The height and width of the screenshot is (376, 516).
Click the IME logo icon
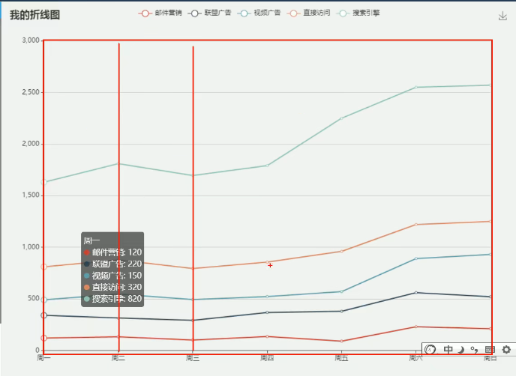click(430, 349)
